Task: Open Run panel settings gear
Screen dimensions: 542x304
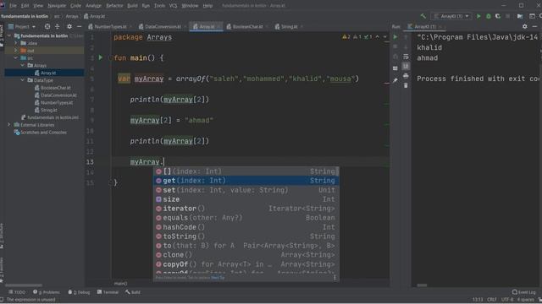Action: click(x=525, y=26)
